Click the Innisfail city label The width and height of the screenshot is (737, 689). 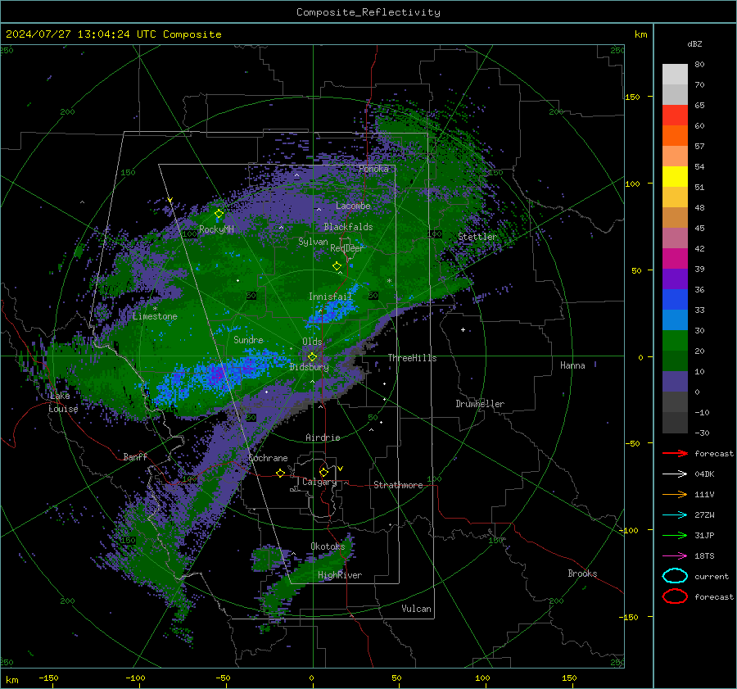(x=330, y=297)
